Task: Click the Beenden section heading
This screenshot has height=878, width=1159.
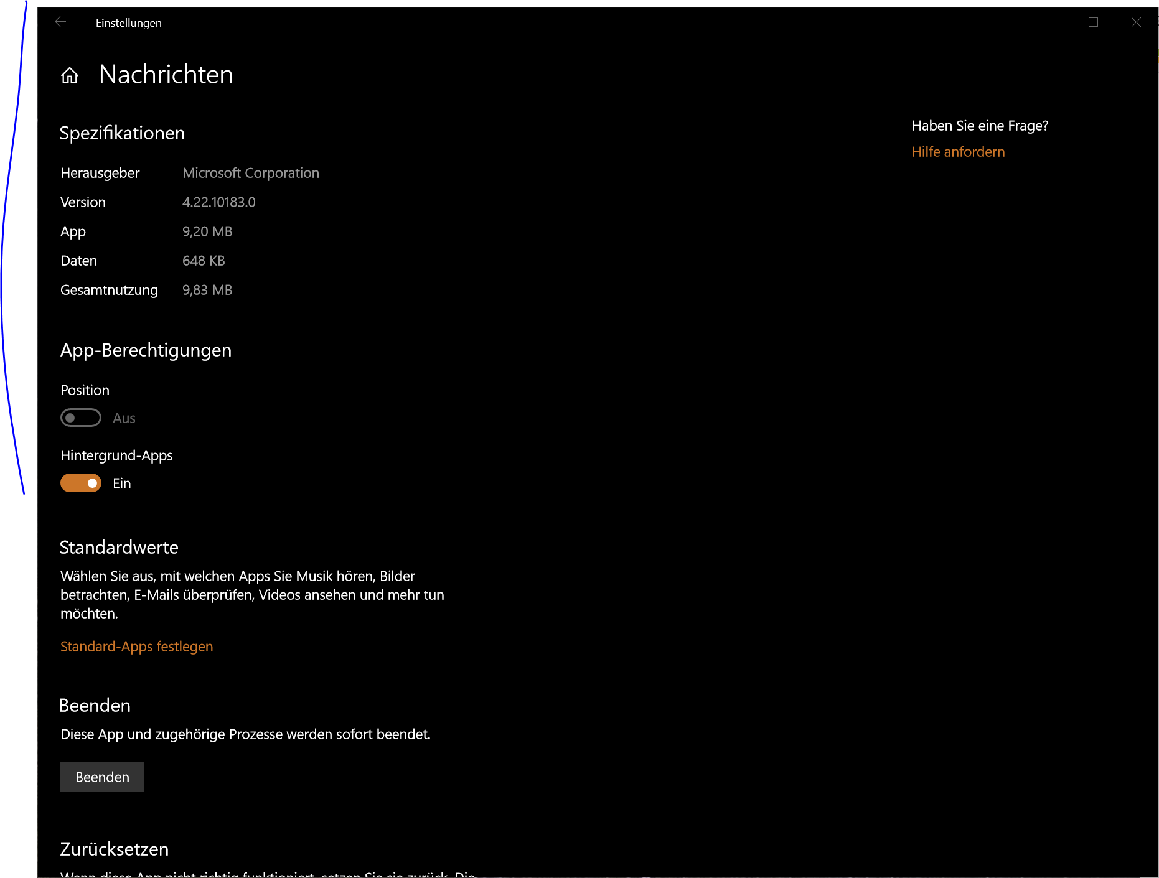Action: (95, 706)
